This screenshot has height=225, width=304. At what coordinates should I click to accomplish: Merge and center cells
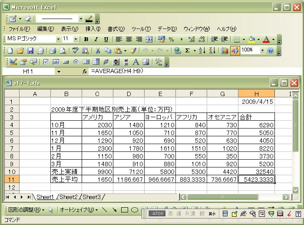pyautogui.click(x=149, y=39)
